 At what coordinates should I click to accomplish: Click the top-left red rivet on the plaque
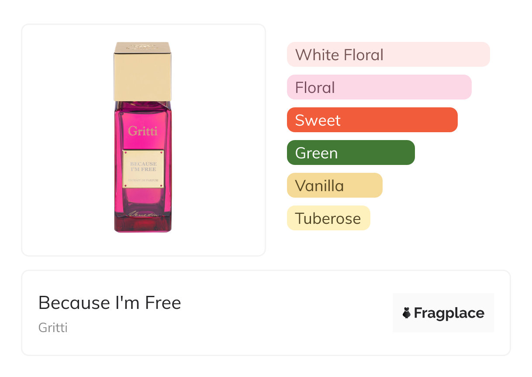[125, 152]
